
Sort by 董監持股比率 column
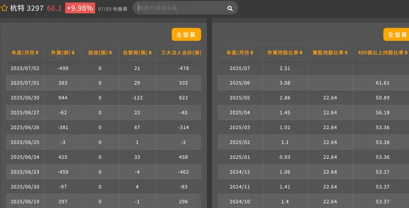(330, 53)
